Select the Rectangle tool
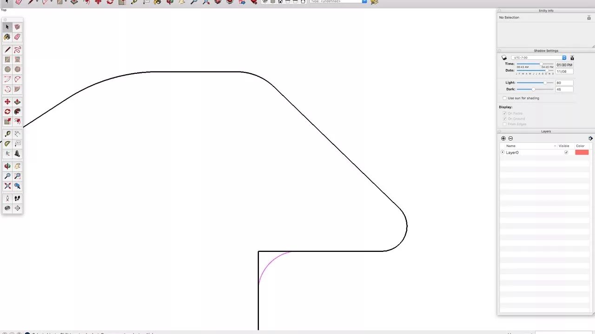595x334 pixels. click(7, 59)
